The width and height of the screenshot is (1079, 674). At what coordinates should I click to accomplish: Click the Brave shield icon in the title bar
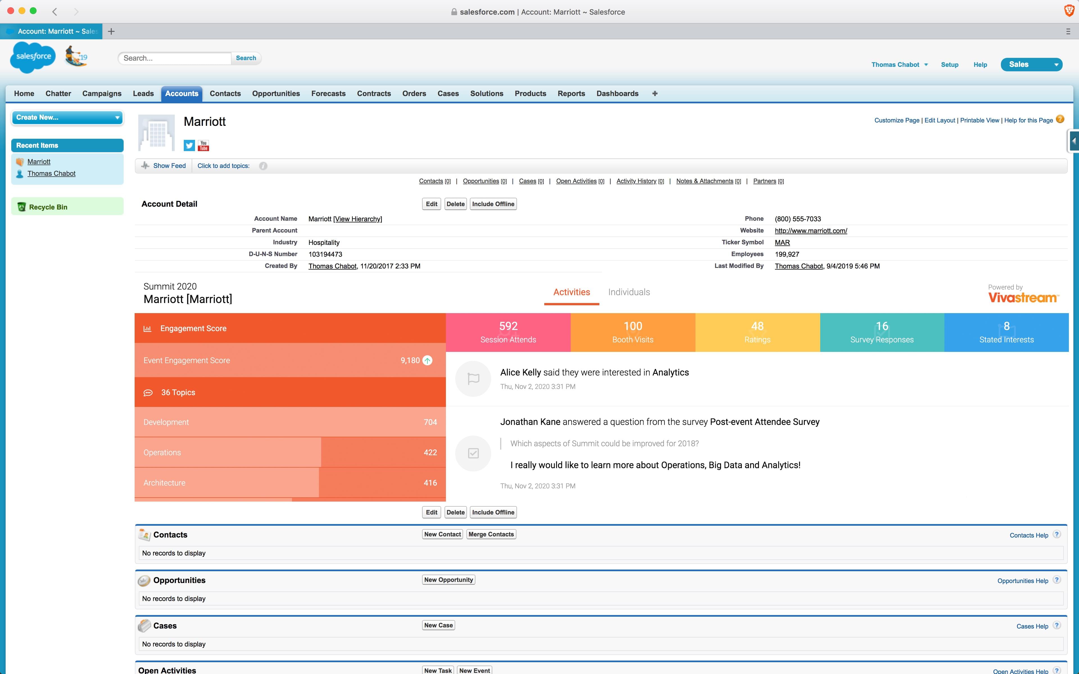point(1069,11)
